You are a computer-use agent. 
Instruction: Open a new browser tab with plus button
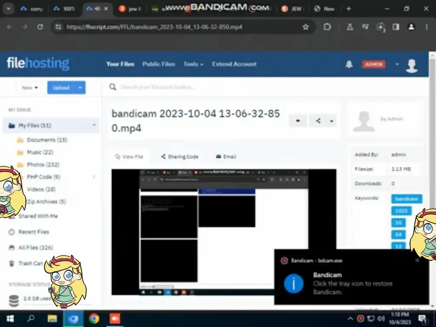(x=348, y=9)
